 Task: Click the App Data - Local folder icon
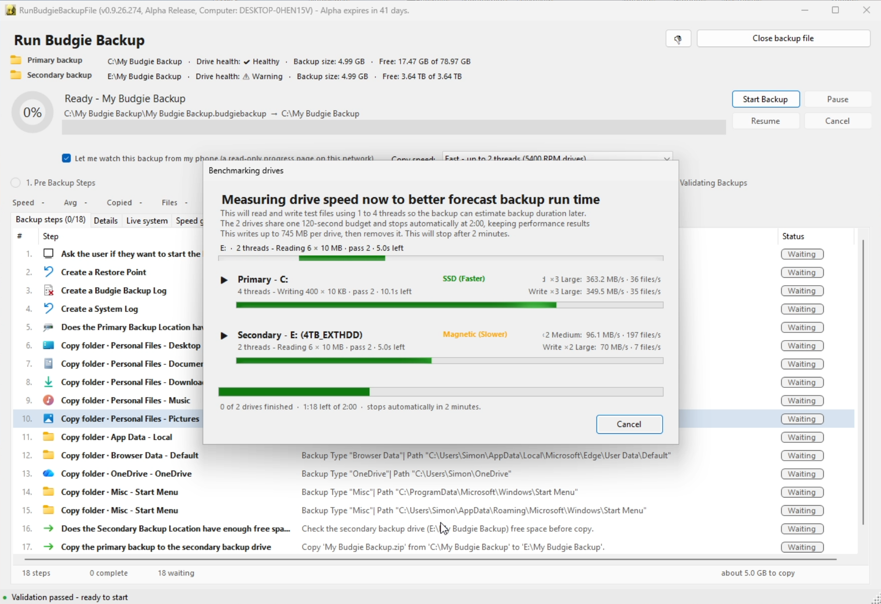tap(48, 437)
